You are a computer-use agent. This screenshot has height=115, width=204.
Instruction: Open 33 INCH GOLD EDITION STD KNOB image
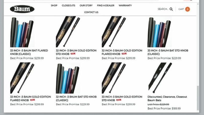click(x=114, y=78)
